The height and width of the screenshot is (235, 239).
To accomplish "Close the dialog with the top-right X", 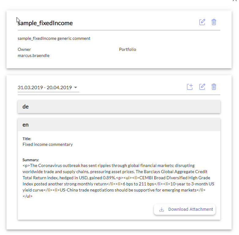I will click(x=235, y=1).
